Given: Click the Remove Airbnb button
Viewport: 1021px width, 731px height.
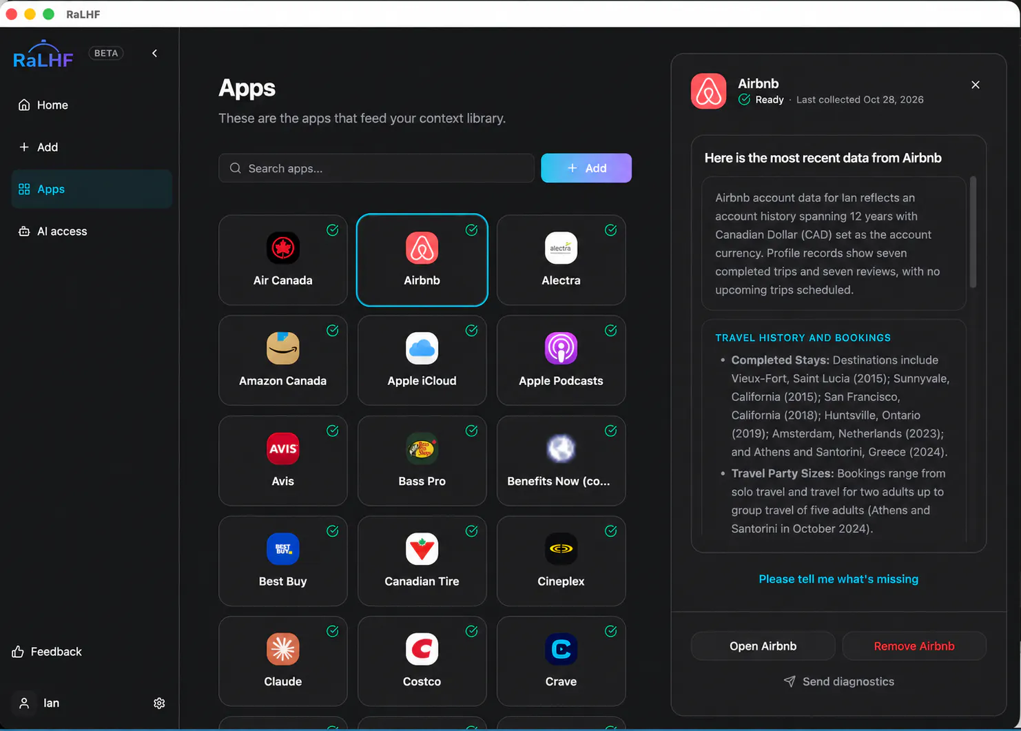Looking at the screenshot, I should [x=914, y=646].
